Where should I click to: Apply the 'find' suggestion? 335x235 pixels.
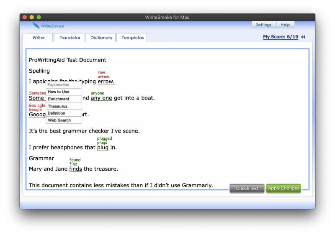(73, 164)
